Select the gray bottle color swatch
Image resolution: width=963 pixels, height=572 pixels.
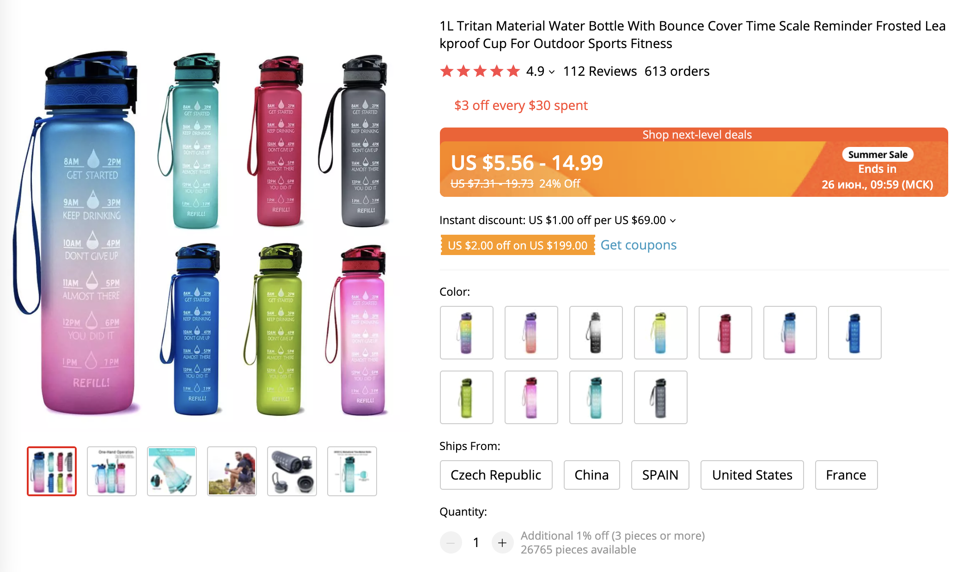[x=660, y=397]
